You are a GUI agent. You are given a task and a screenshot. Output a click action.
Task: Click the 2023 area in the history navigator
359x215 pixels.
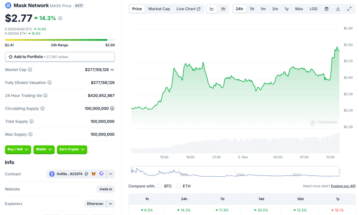point(240,175)
